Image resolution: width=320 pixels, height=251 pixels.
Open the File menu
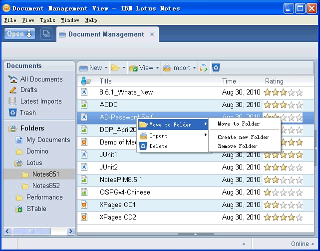(x=10, y=20)
